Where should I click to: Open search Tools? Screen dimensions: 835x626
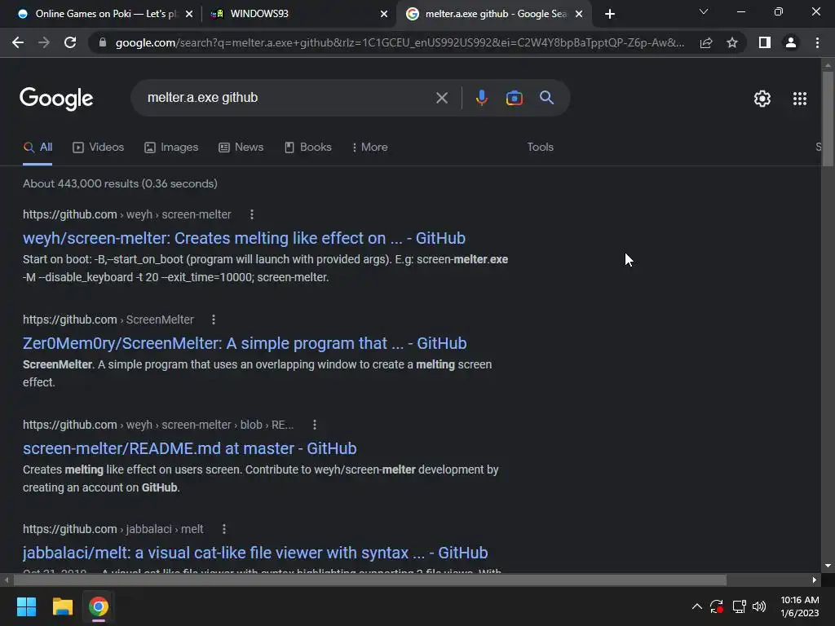540,148
